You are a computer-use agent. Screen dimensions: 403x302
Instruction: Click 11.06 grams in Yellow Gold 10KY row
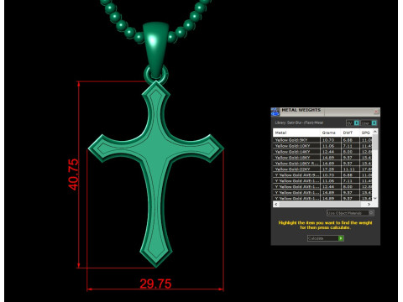(x=328, y=146)
